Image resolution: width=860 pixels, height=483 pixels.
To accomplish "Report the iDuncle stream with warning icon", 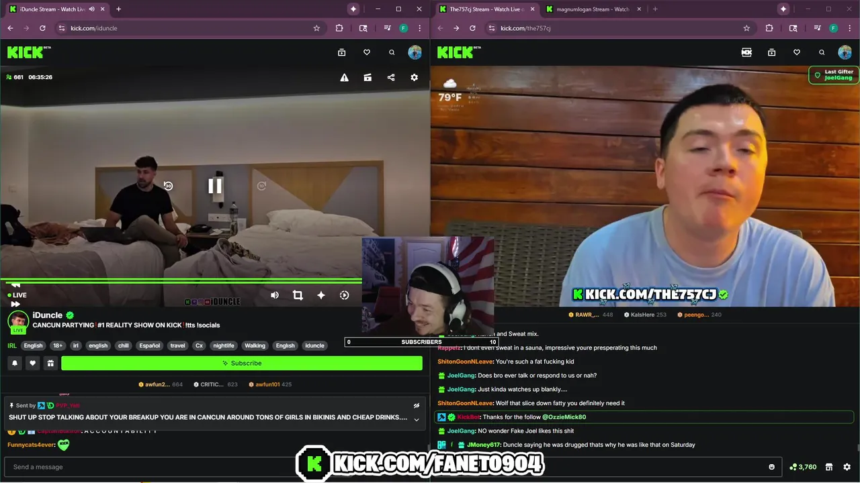I will (x=344, y=77).
